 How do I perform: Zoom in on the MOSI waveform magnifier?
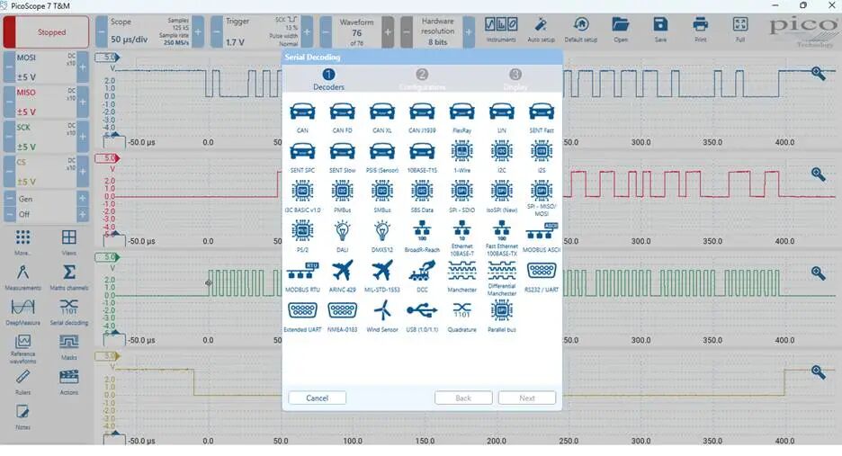click(818, 73)
